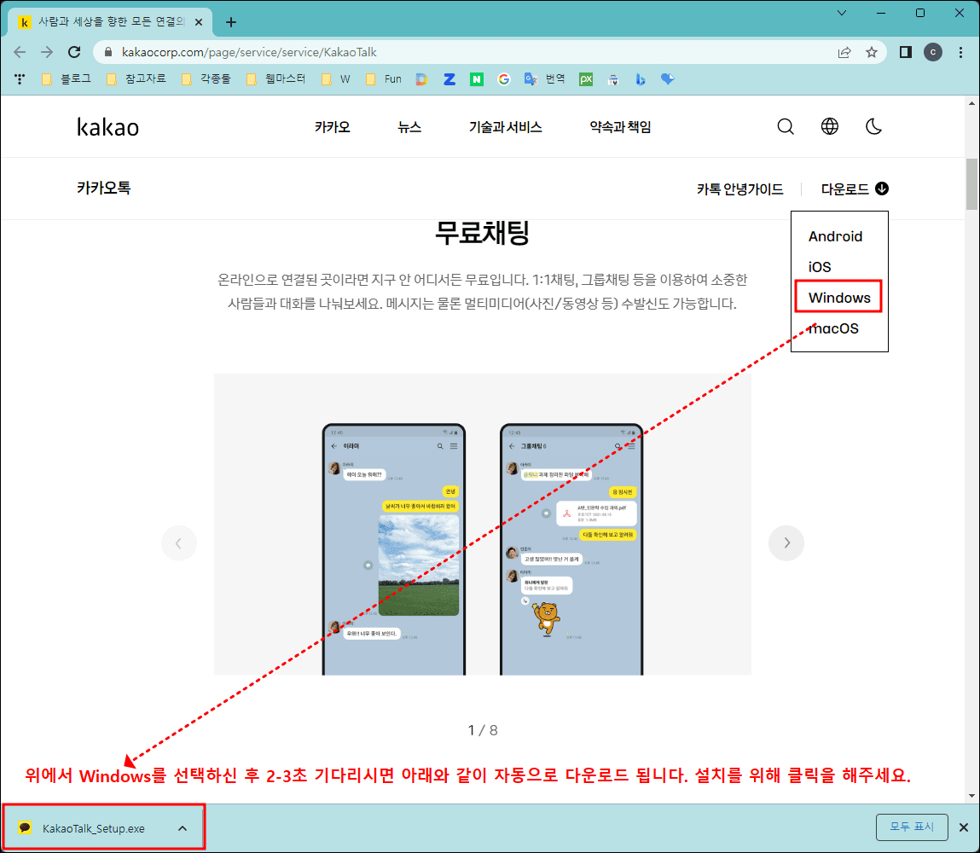Viewport: 980px width, 853px height.
Task: Open the Naver bookmark icon
Action: point(476,78)
